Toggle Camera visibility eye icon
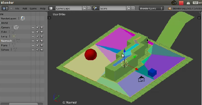Viewport: 202px width, 105px height. [x=33, y=27]
